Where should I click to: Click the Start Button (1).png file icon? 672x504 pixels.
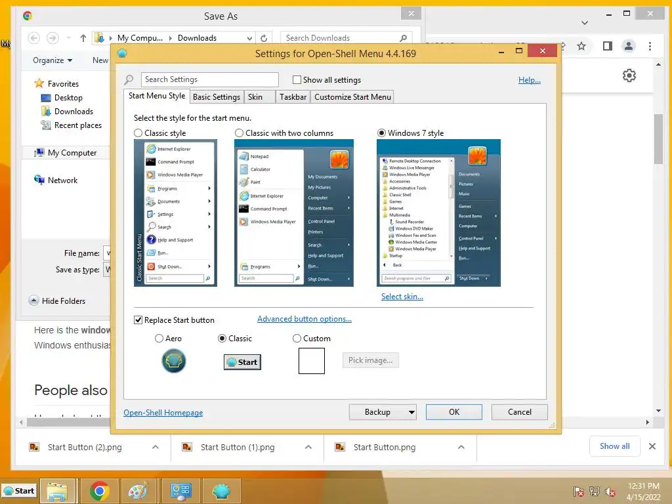coord(187,447)
